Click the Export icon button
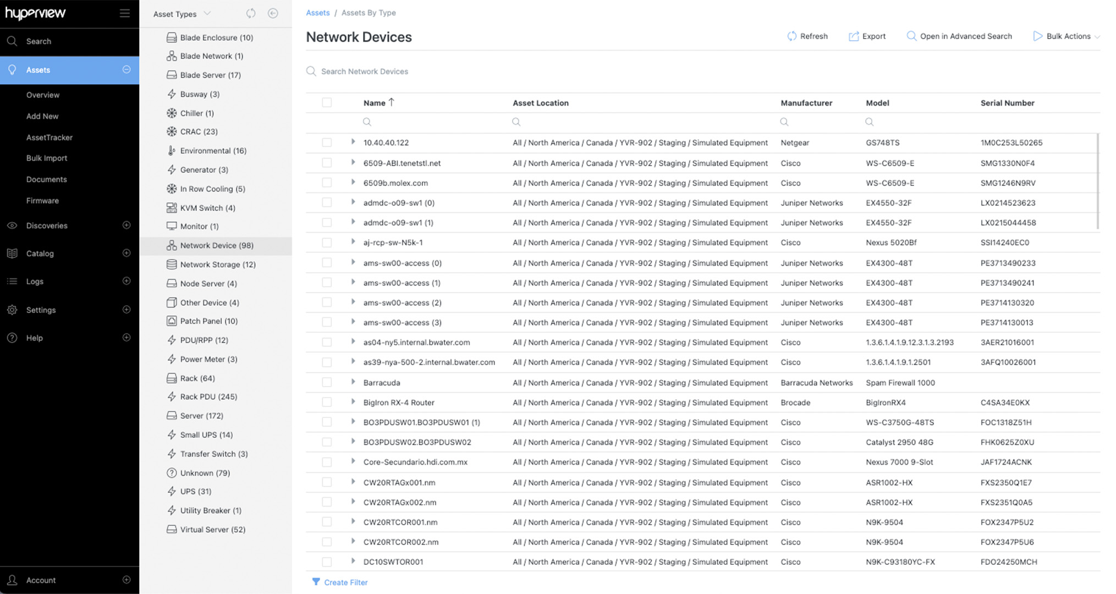1116x594 pixels. click(x=854, y=36)
